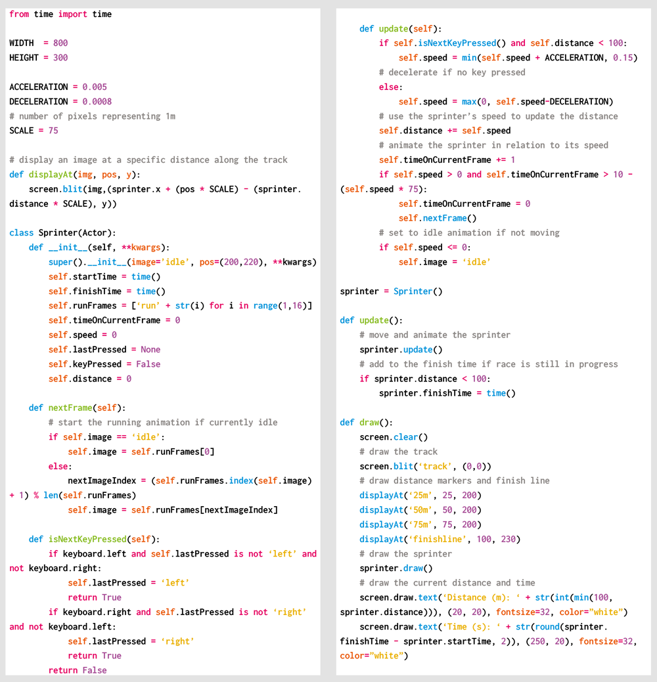Screen dimensions: 657x682
Task: Click the 'def isNextKeyPressed(self)' method header
Action: [94, 539]
